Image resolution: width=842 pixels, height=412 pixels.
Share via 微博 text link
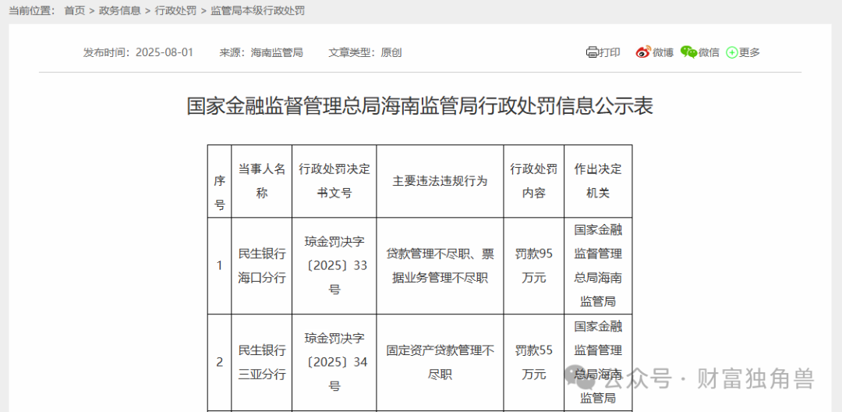[x=663, y=52]
